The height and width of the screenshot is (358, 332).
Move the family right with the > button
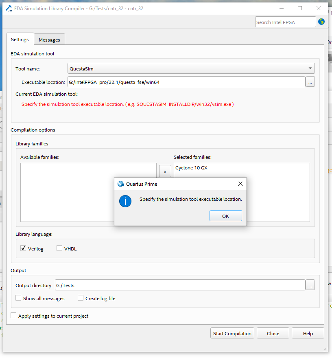click(165, 171)
